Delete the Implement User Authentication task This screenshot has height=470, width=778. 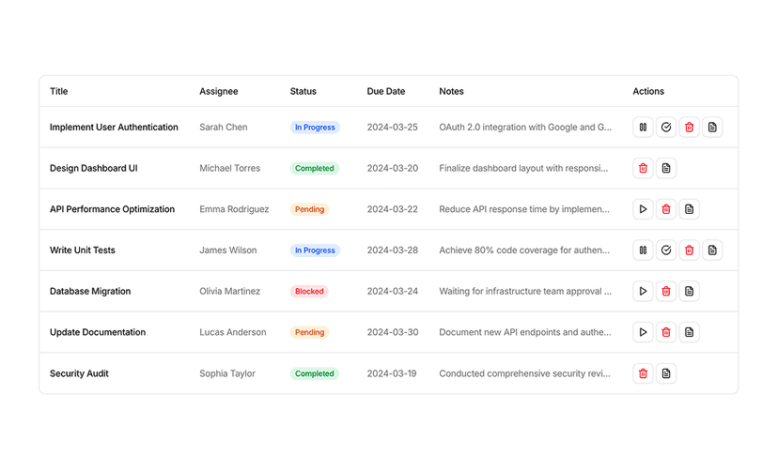tap(689, 128)
